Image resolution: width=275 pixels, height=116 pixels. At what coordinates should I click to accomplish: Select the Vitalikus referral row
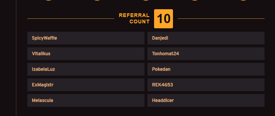click(86, 54)
